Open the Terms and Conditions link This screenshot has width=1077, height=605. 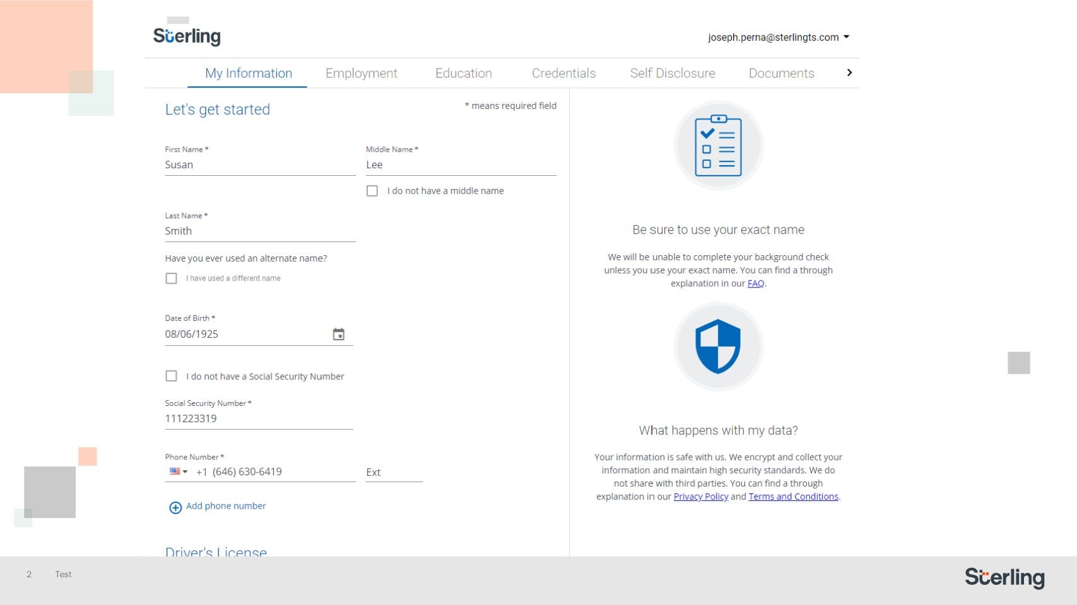[794, 497]
